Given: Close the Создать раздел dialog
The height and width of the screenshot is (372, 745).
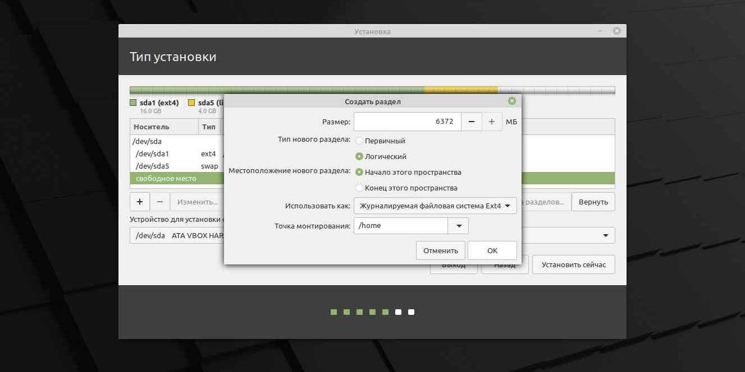Looking at the screenshot, I should [x=511, y=101].
